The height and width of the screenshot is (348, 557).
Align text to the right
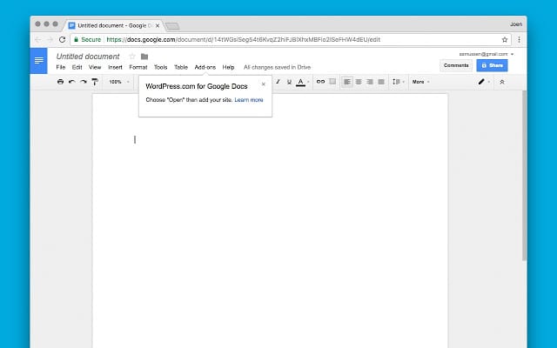[x=370, y=82]
